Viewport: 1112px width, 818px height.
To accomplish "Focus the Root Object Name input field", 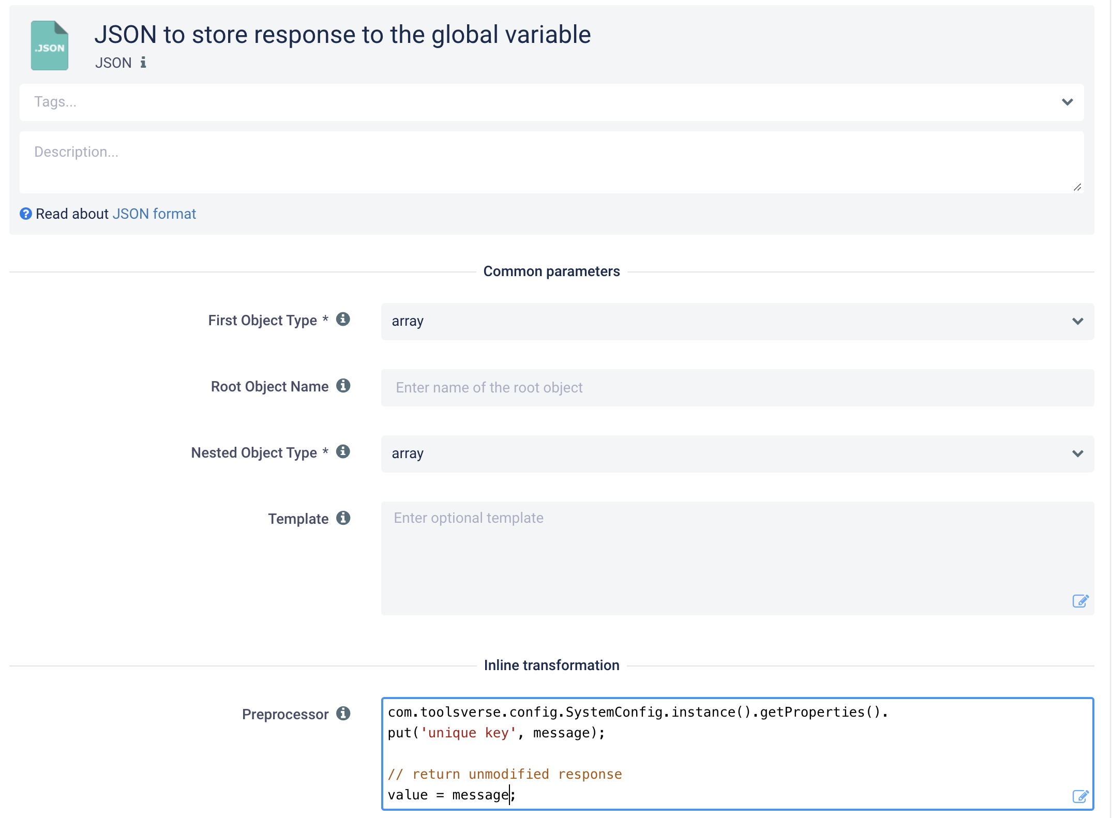I will pyautogui.click(x=737, y=387).
